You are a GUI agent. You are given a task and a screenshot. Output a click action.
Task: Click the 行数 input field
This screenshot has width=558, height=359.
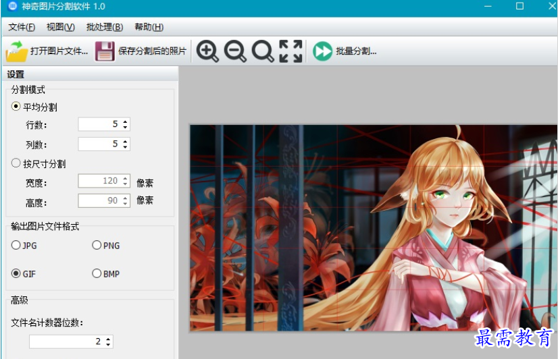(100, 124)
